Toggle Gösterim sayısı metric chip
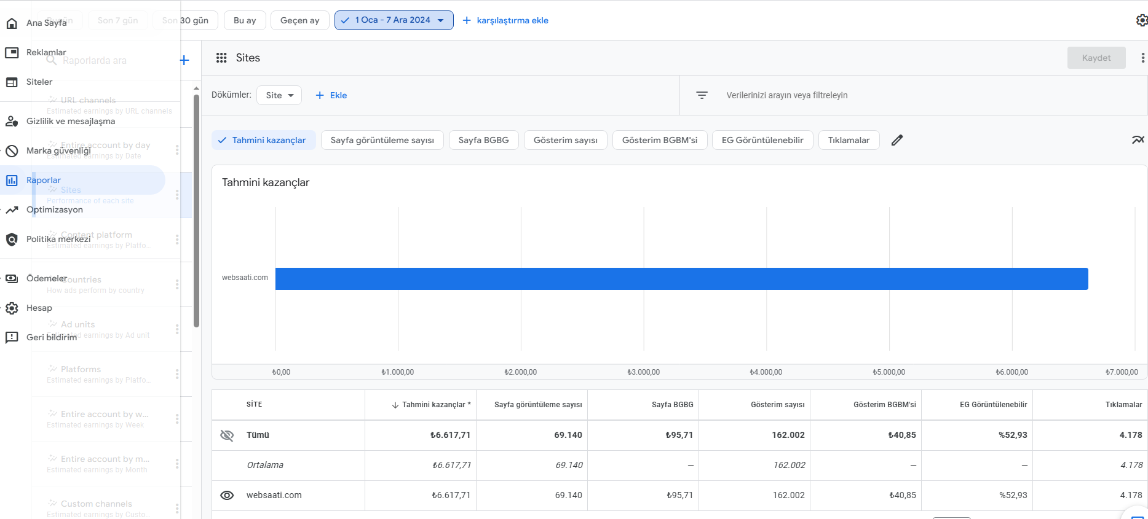Image resolution: width=1148 pixels, height=519 pixels. coord(566,140)
